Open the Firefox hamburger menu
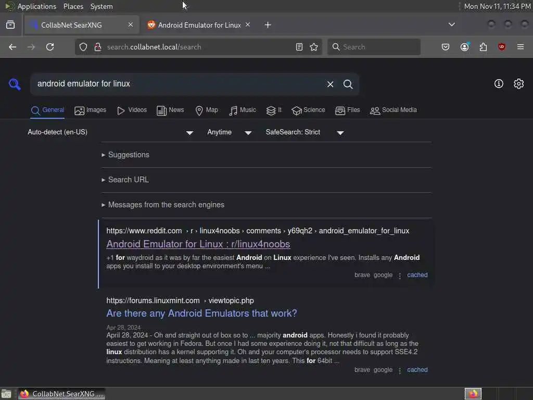The height and width of the screenshot is (400, 533). [x=521, y=47]
